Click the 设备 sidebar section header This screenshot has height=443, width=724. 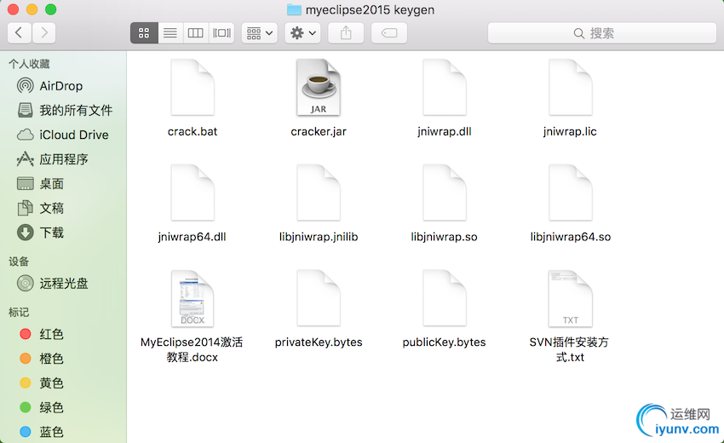pyautogui.click(x=19, y=262)
